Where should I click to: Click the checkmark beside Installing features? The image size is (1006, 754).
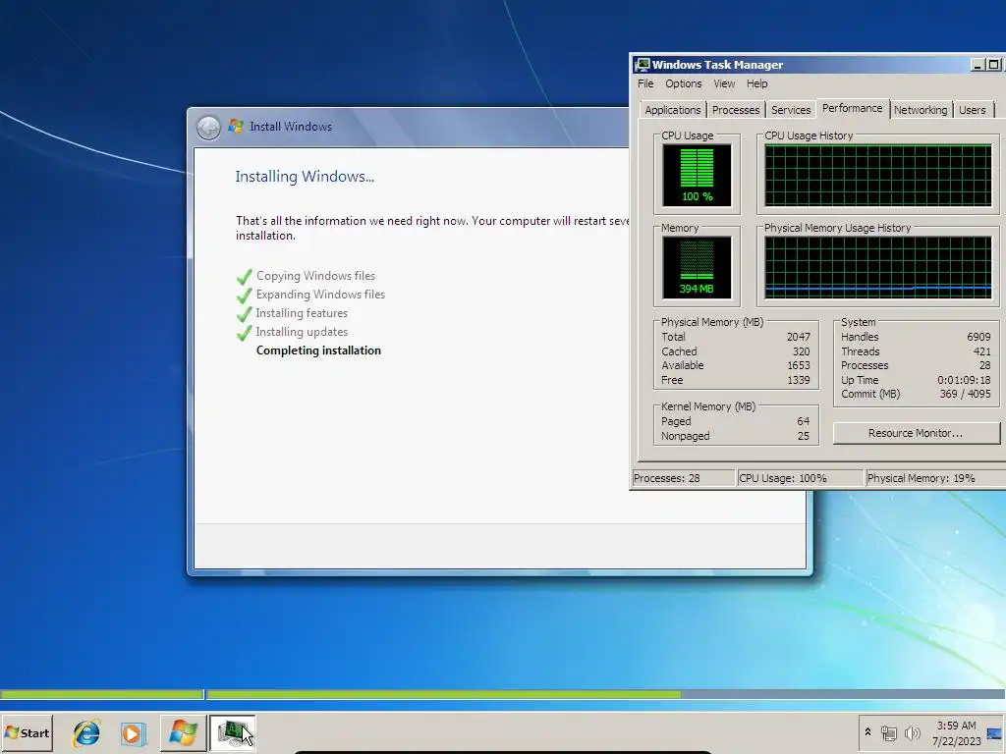click(x=244, y=314)
